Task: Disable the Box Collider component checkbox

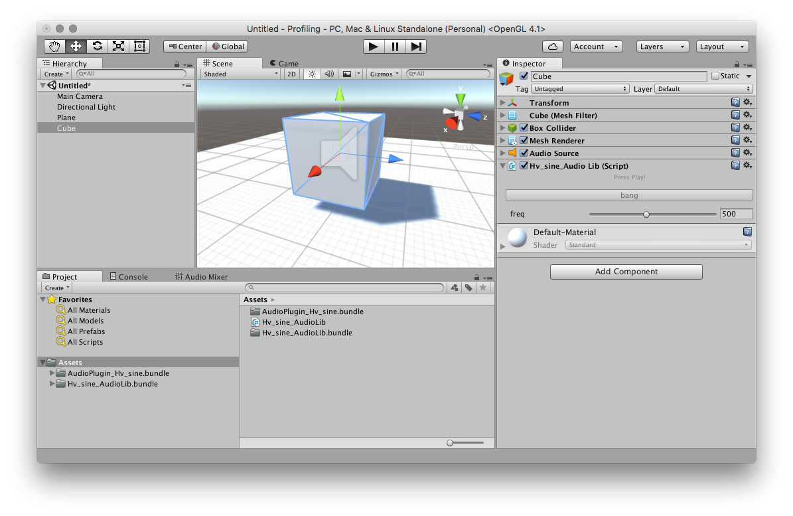Action: click(524, 128)
